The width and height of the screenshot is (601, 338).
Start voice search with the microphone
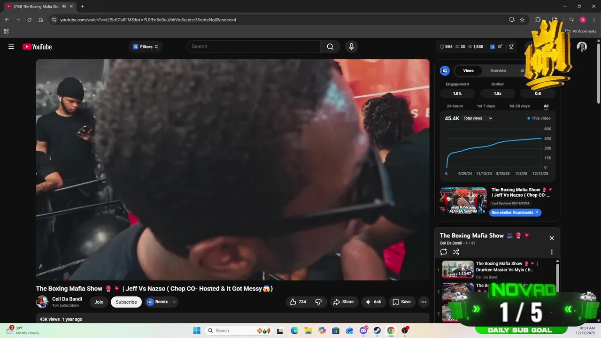tap(351, 46)
